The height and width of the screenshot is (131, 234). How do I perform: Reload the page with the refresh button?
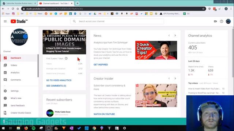13,9
